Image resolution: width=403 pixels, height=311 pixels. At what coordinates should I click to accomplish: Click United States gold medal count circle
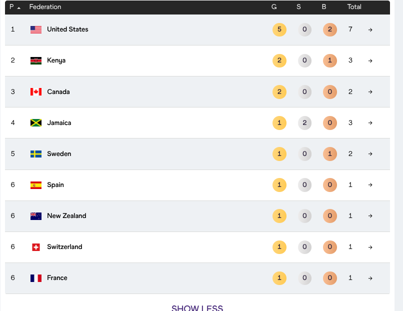pyautogui.click(x=279, y=29)
